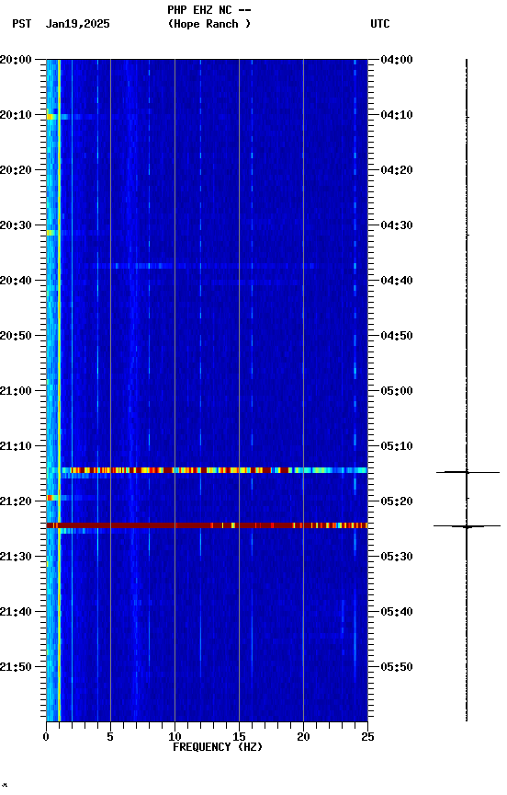Viewport: 507px width, 795px height.
Task: Click the '05:20' UTC time label
Action: (x=397, y=501)
